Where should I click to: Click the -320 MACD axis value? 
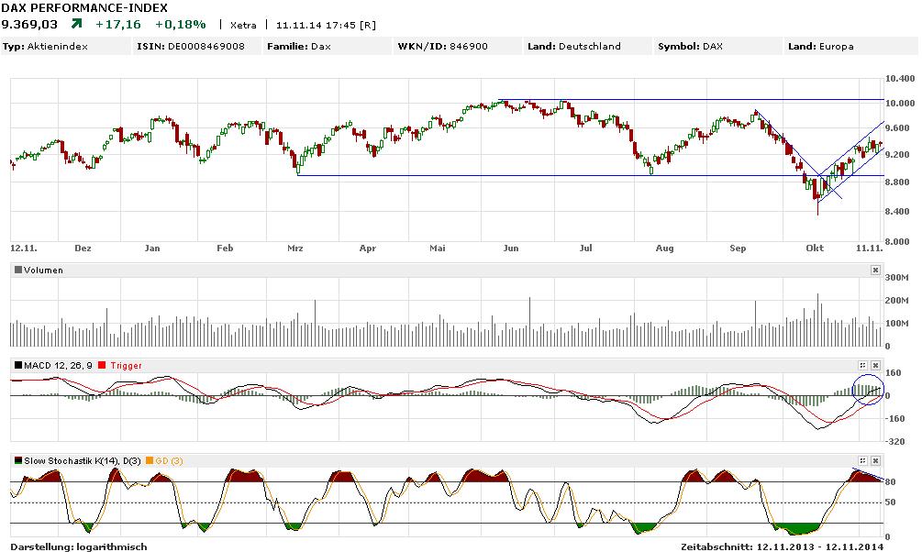[894, 441]
